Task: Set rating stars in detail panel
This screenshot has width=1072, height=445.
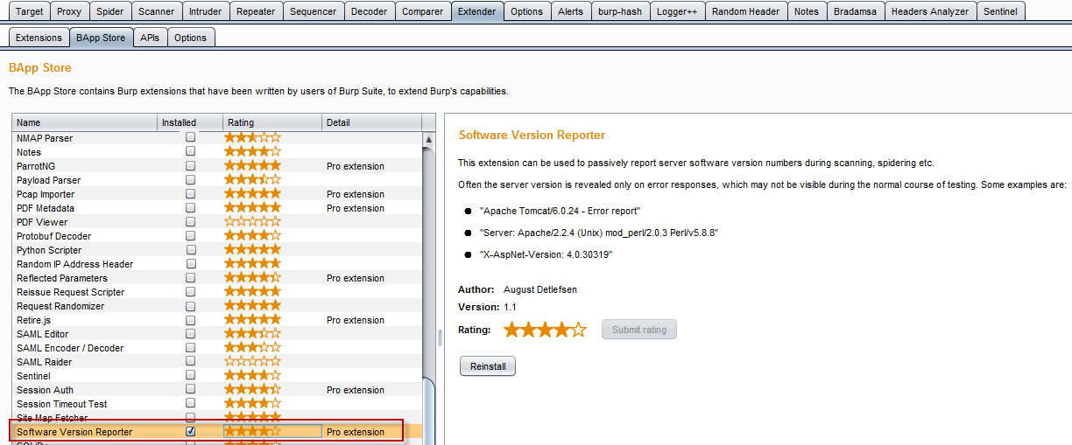Action: (545, 330)
